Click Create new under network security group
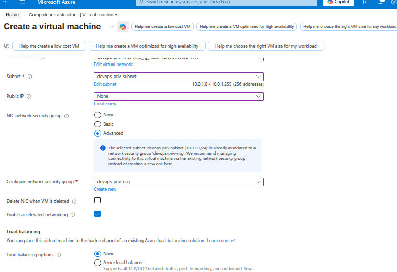The width and height of the screenshot is (397, 272). pyautogui.click(x=105, y=189)
